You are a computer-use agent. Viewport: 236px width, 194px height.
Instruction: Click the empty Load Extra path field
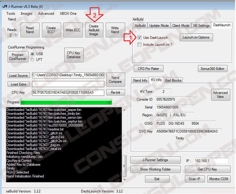[68, 84]
